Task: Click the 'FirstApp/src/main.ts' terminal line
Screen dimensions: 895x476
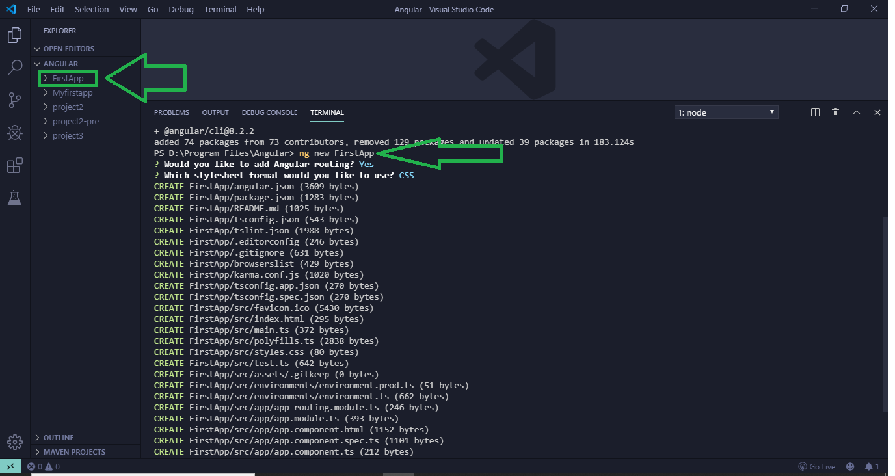Action: point(251,330)
